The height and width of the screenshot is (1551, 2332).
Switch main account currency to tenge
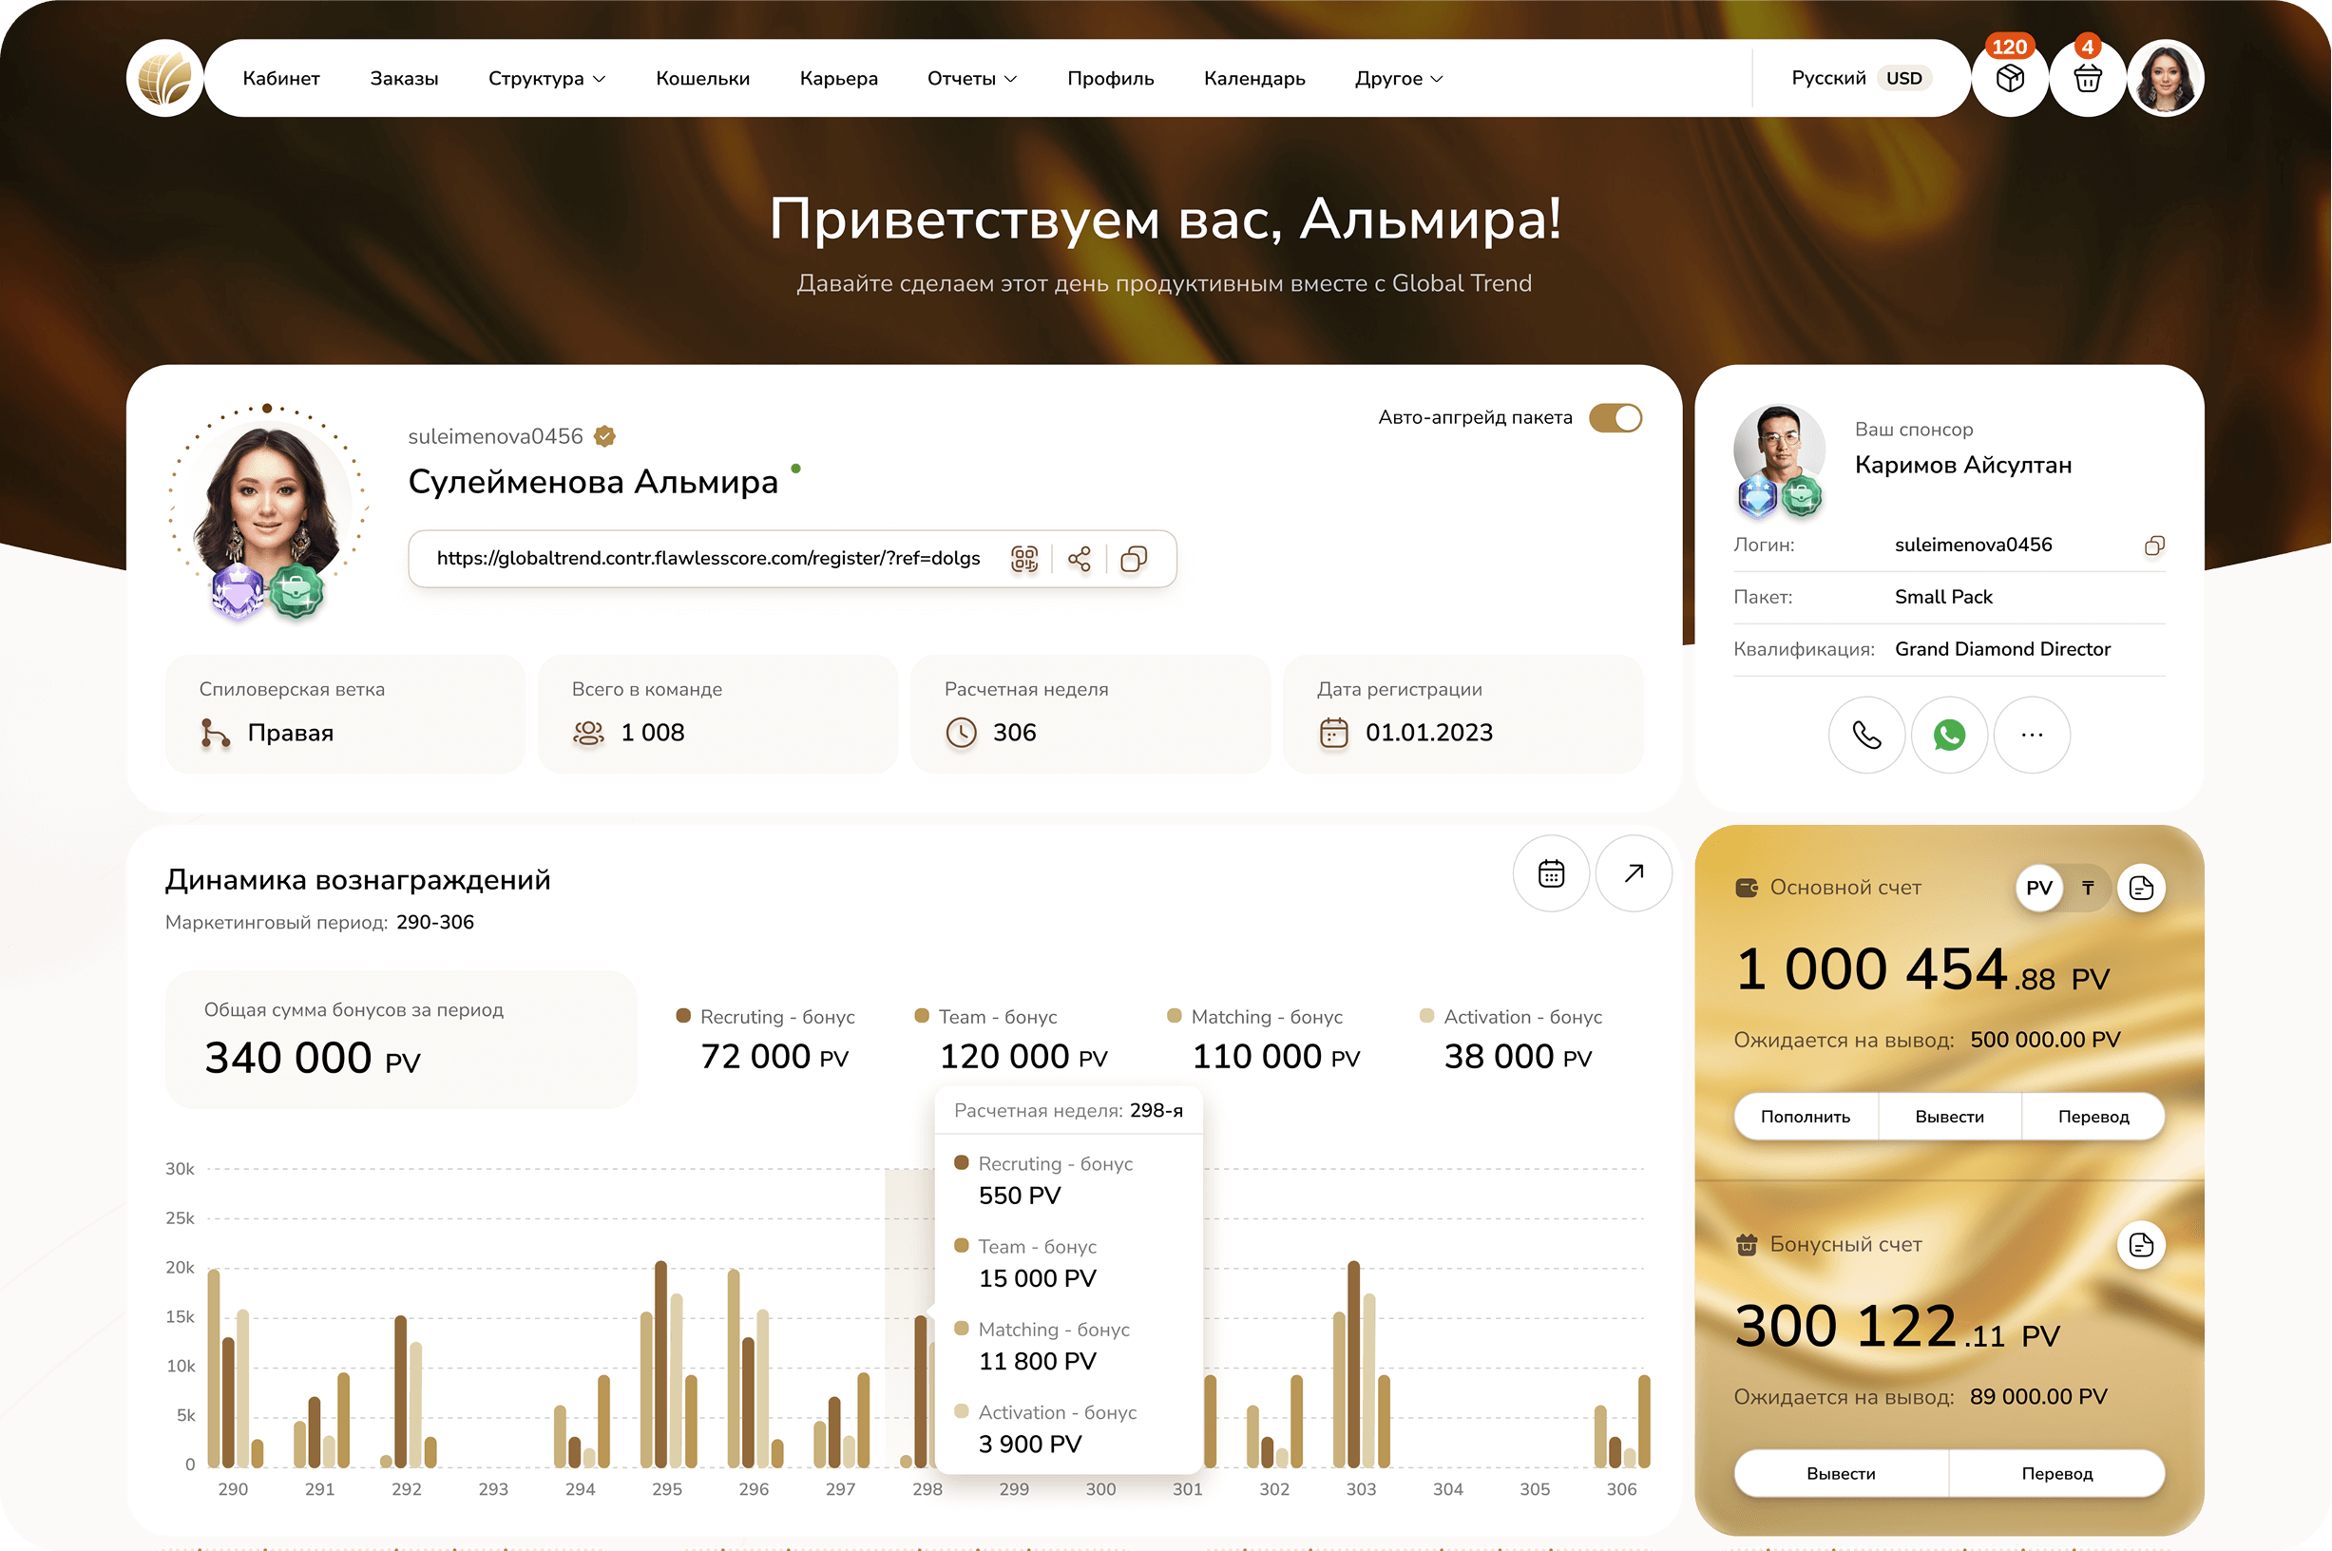[2088, 888]
